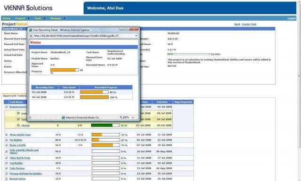Expand the Code Review task row
The image size is (301, 181).
point(6,168)
